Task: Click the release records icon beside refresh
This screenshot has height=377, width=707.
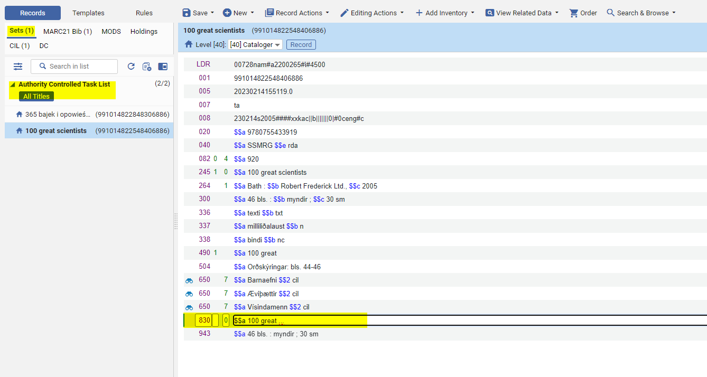Action: pyautogui.click(x=147, y=67)
